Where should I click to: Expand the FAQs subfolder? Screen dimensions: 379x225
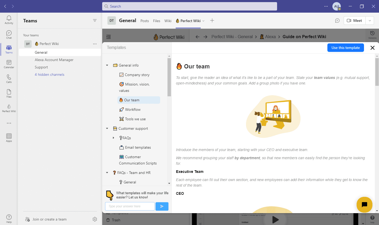(114, 138)
